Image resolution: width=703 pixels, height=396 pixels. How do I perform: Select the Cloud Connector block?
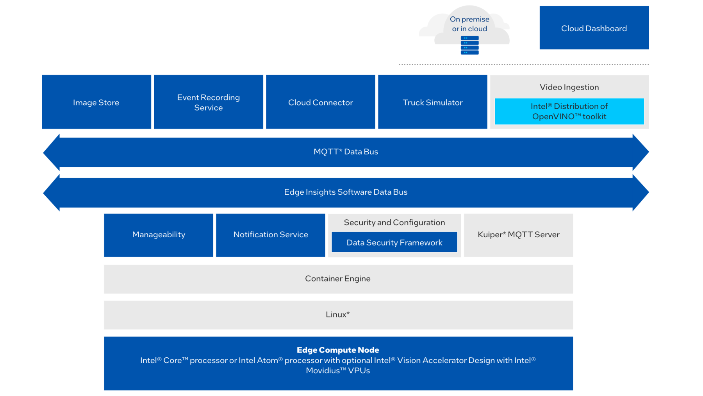pos(321,102)
